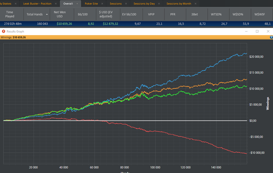This screenshot has height=173, width=273.
Task: Select the $12 879,32 EV adjusted cell
Action: click(110, 24)
